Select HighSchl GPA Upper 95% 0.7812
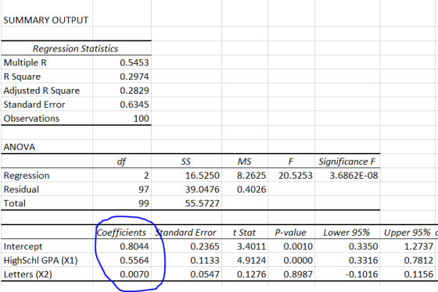 coord(418,260)
